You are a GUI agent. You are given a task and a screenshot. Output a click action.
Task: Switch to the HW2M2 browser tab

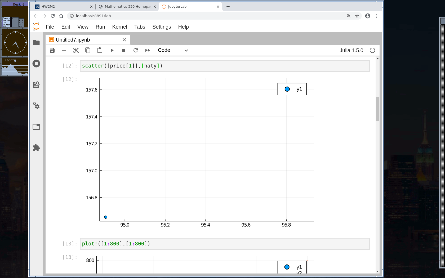pos(64,7)
